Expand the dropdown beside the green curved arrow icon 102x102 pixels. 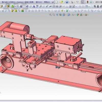point(70,11)
